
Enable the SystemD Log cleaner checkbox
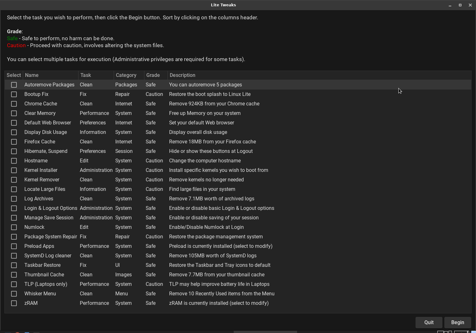click(14, 256)
